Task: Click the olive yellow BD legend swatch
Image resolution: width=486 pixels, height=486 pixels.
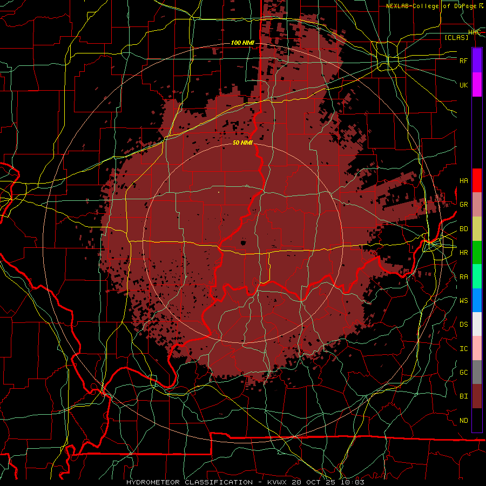Action: pyautogui.click(x=477, y=228)
